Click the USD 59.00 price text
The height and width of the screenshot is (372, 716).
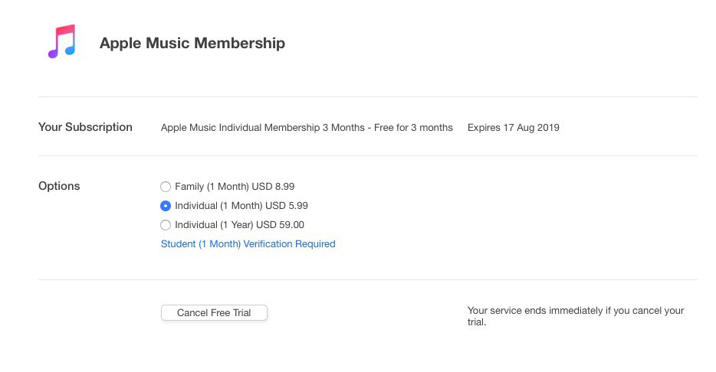(x=280, y=225)
